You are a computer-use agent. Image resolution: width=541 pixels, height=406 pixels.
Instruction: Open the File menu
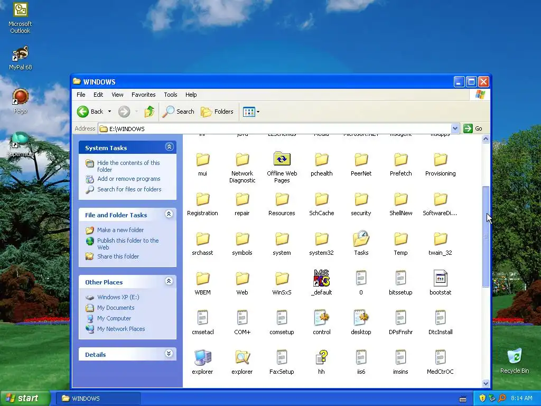point(81,95)
